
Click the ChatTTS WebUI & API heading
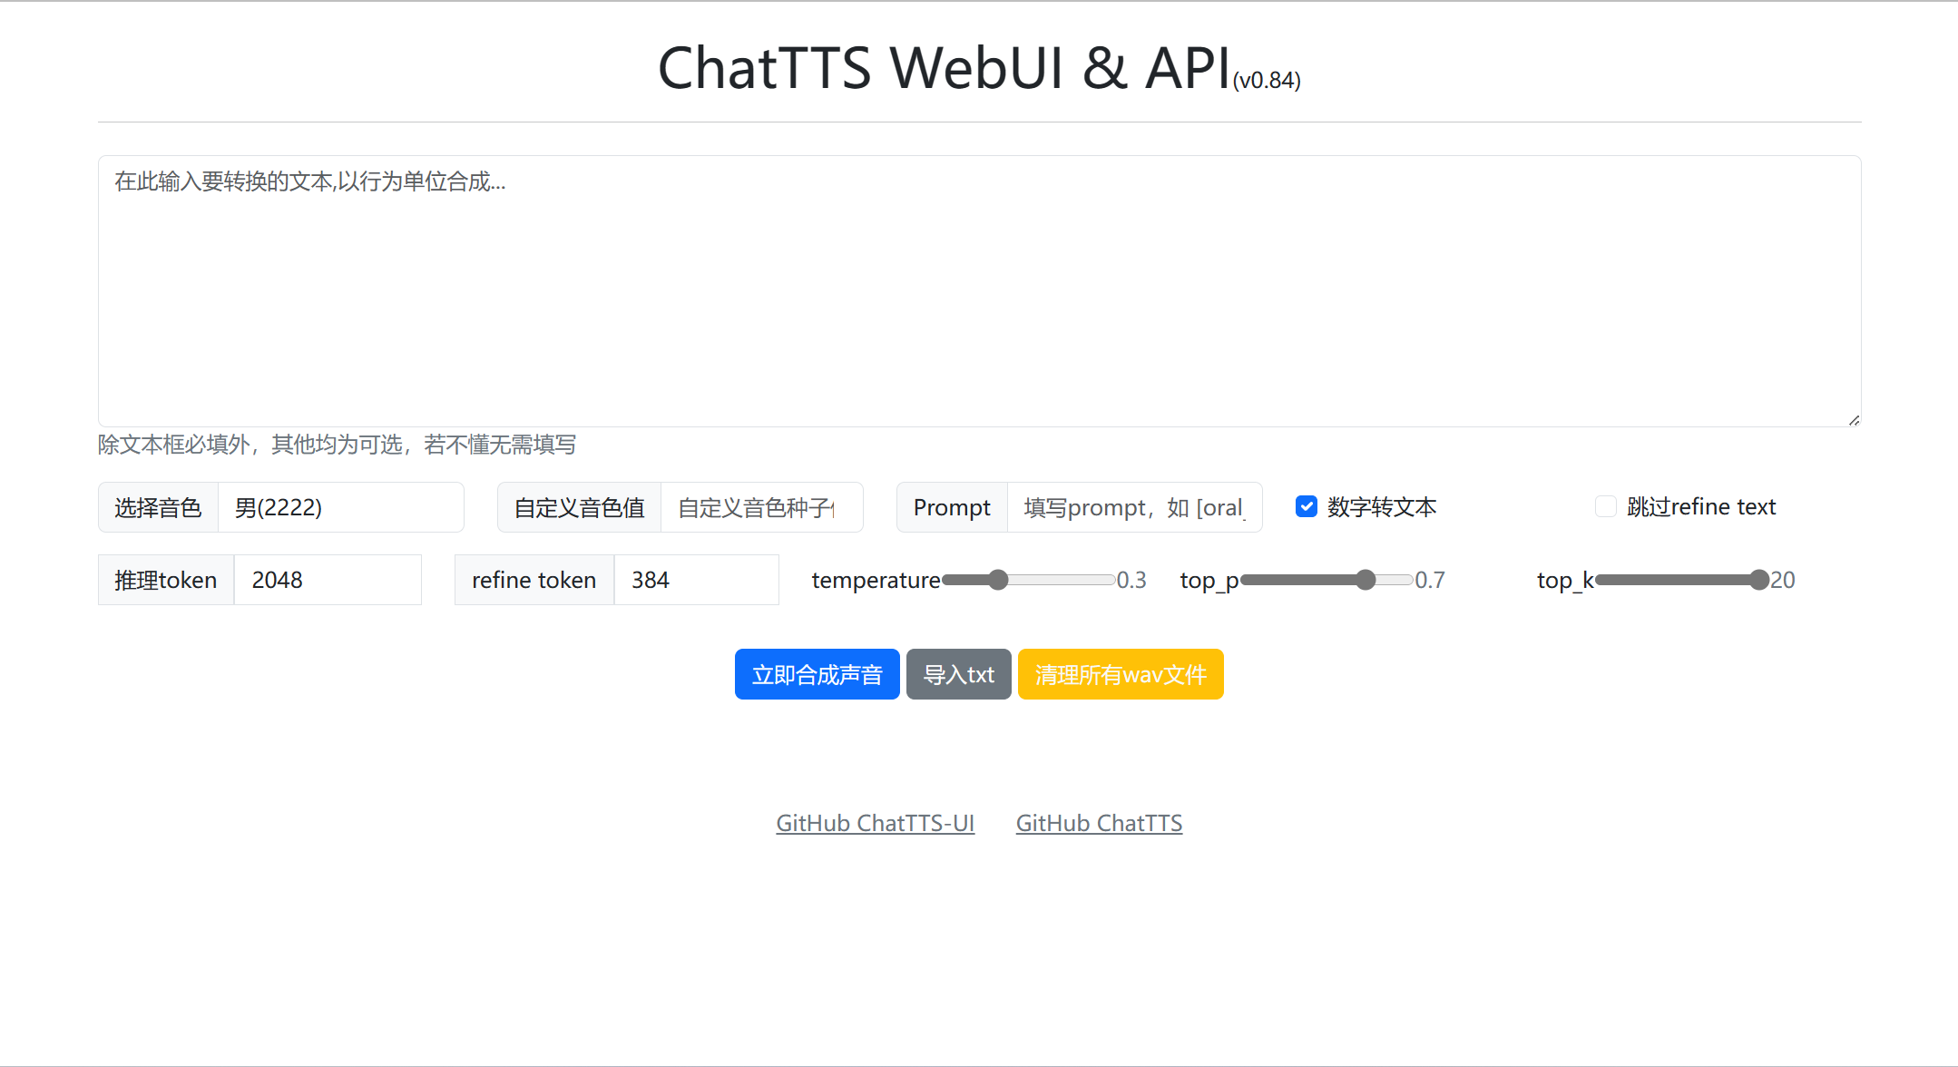tap(944, 67)
